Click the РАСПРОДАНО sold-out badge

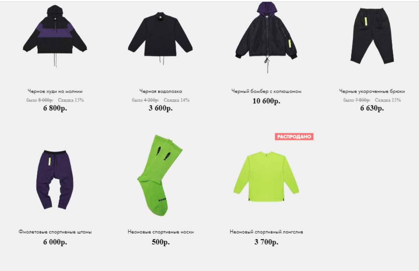tap(294, 137)
